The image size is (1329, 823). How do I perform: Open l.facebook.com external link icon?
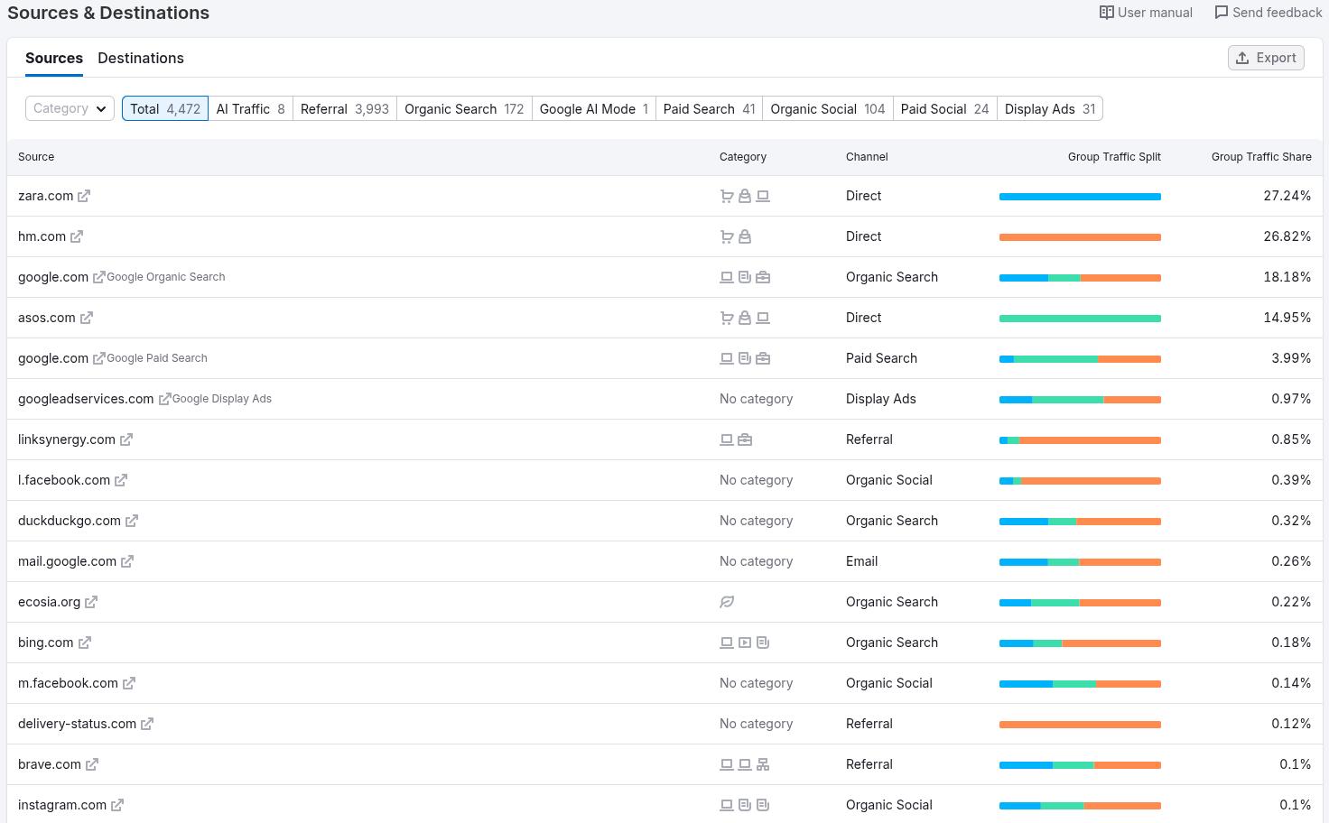121,480
